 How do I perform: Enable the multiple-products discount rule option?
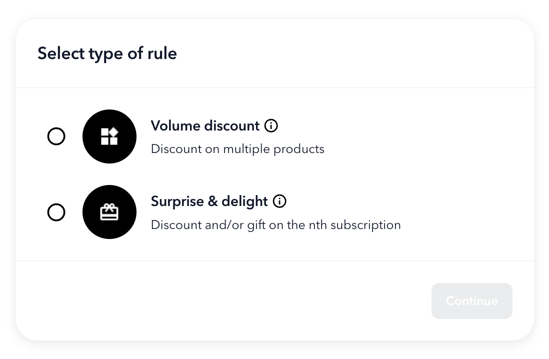click(x=56, y=136)
